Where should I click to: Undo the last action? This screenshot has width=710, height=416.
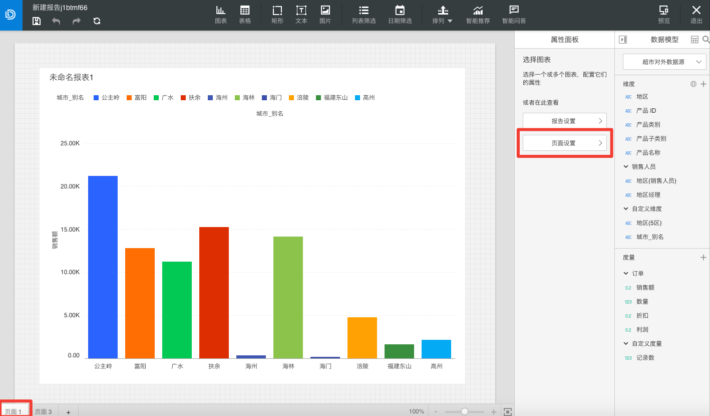point(56,21)
